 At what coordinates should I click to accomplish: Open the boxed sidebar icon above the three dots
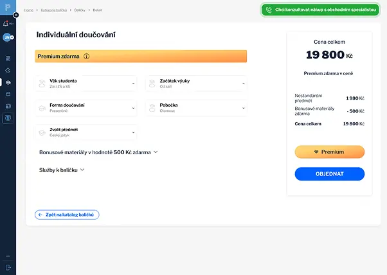[x=8, y=118]
